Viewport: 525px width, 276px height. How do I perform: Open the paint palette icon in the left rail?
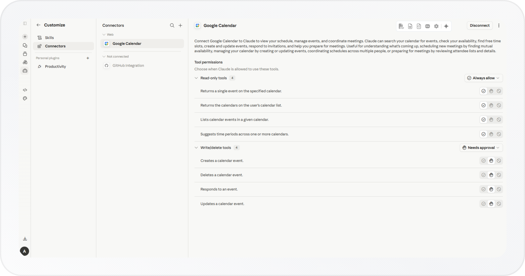[x=25, y=98]
